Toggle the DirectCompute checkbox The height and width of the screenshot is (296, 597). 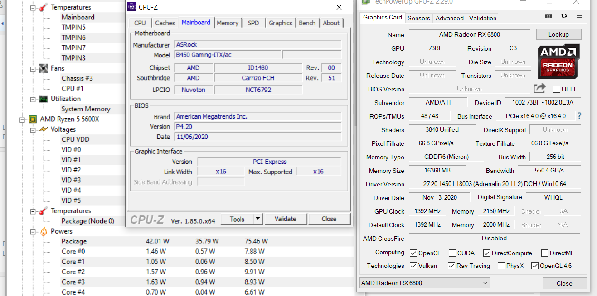[x=487, y=253]
